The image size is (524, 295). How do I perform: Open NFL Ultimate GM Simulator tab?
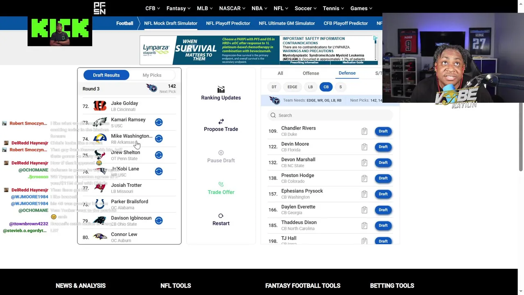[x=287, y=23]
